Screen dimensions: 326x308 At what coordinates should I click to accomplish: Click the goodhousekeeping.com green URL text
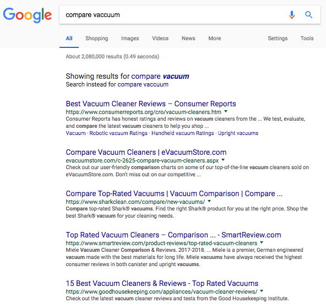point(161,291)
